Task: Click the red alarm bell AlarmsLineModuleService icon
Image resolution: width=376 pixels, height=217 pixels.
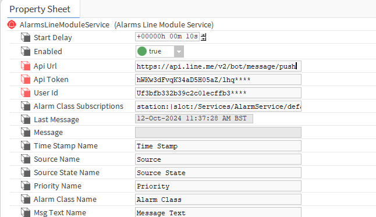Action: pyautogui.click(x=12, y=24)
